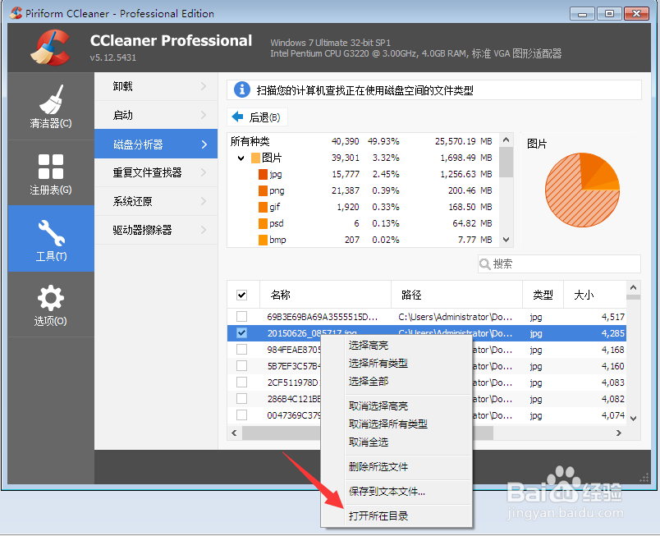Image resolution: width=660 pixels, height=536 pixels.
Task: Click the pie chart for 图片
Action: 582,190
